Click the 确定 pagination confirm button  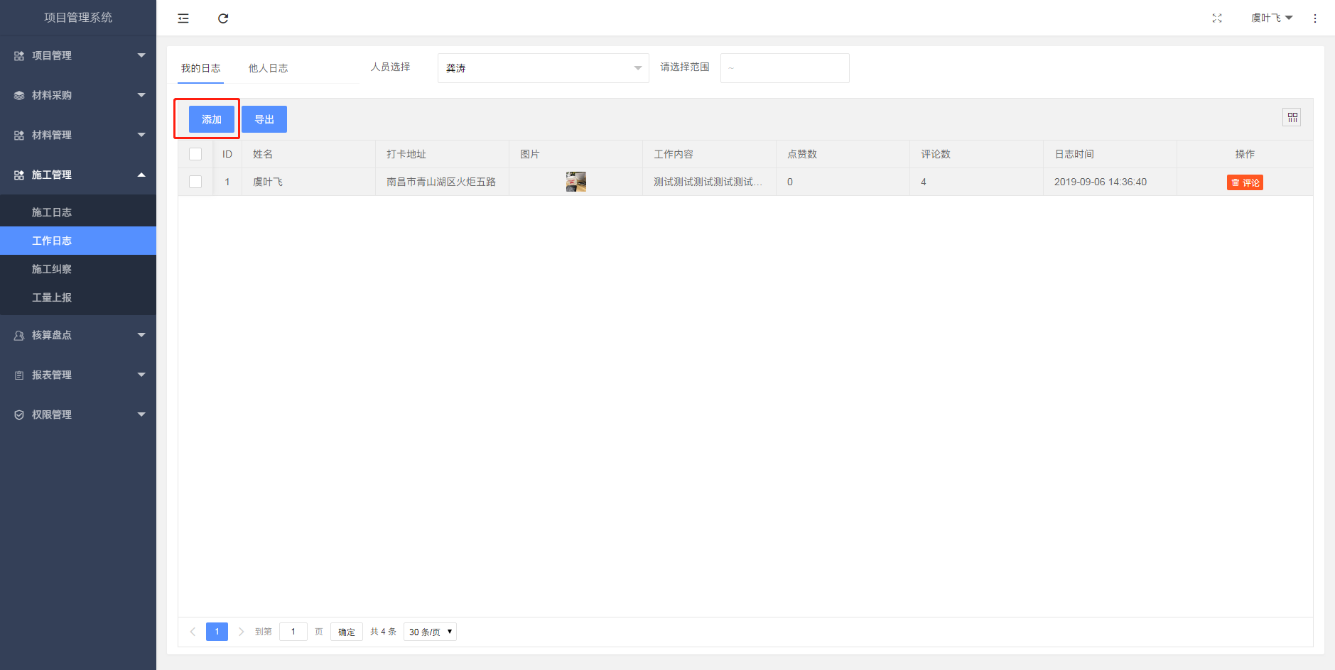(347, 632)
